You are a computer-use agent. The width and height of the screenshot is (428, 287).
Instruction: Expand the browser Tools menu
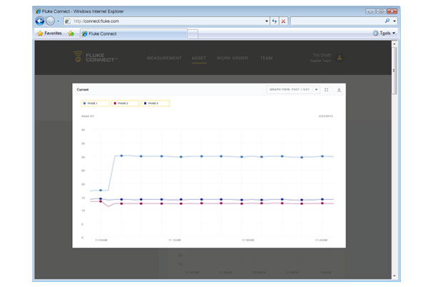click(x=386, y=34)
